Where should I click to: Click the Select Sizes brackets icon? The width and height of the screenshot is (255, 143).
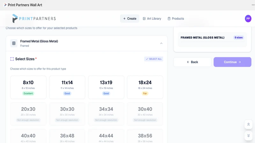click(x=12, y=59)
